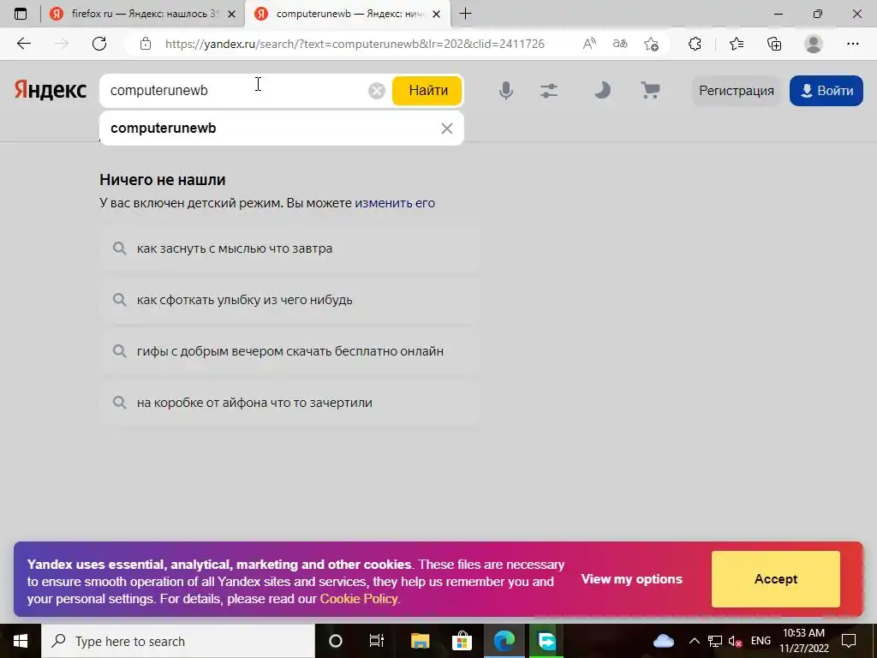
Task: Add this page to favorites
Action: pyautogui.click(x=651, y=44)
